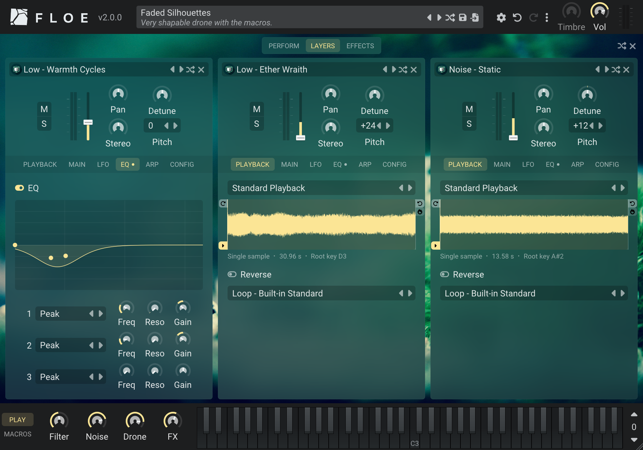This screenshot has height=450, width=643.
Task: Mute the Low - Ether Wraith layer
Action: tap(256, 109)
